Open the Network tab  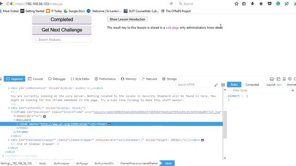tap(149, 79)
